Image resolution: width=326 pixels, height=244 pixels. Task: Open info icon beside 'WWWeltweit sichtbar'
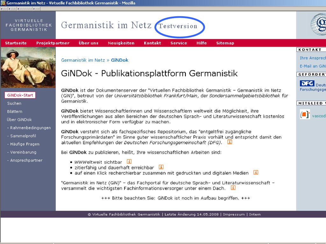[x=129, y=162]
